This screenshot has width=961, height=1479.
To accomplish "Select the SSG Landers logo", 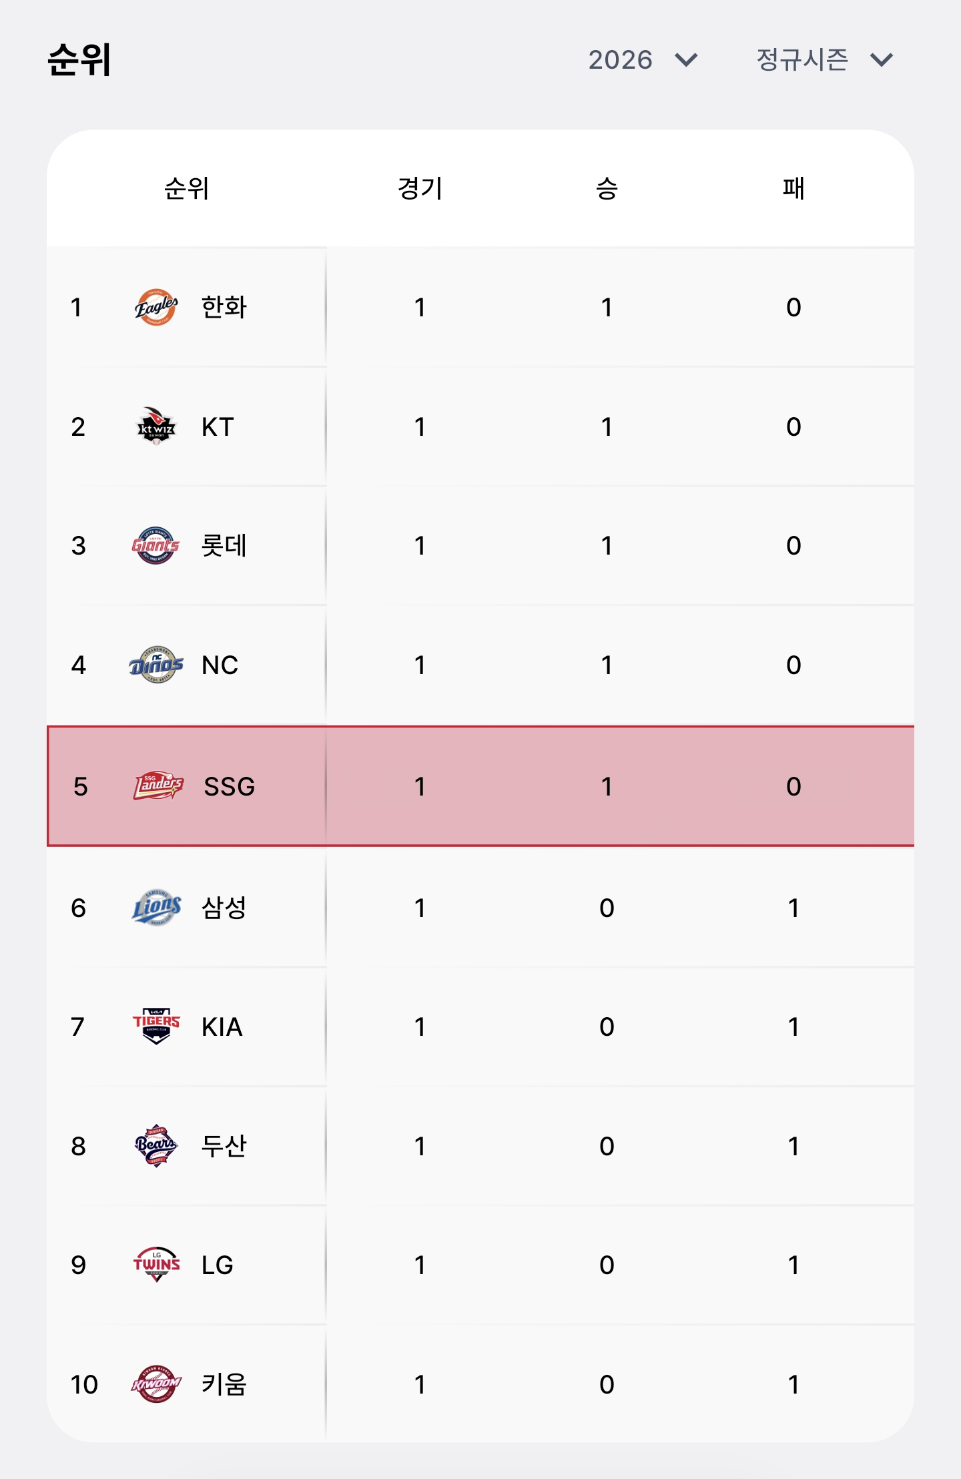I will [158, 786].
